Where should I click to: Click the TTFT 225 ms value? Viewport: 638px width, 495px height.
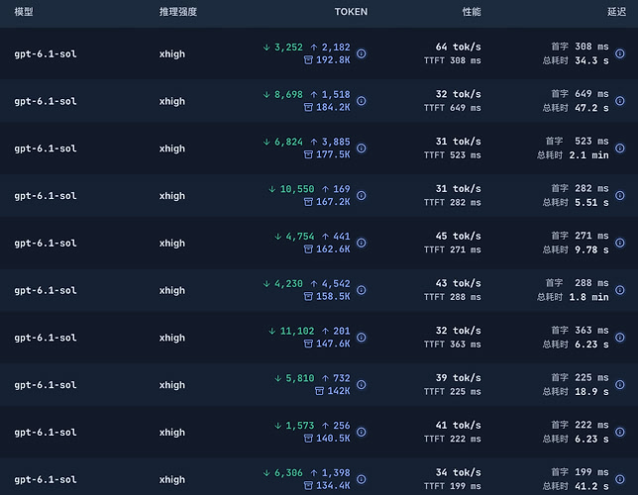click(x=453, y=392)
